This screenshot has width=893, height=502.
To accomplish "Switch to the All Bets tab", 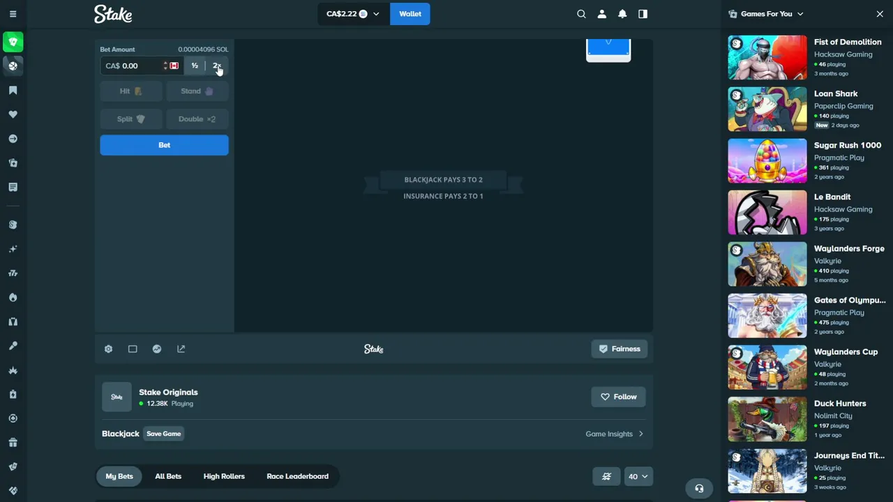I will pos(168,476).
